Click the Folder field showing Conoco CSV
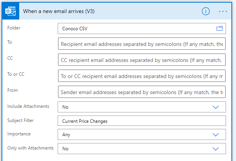 142,28
